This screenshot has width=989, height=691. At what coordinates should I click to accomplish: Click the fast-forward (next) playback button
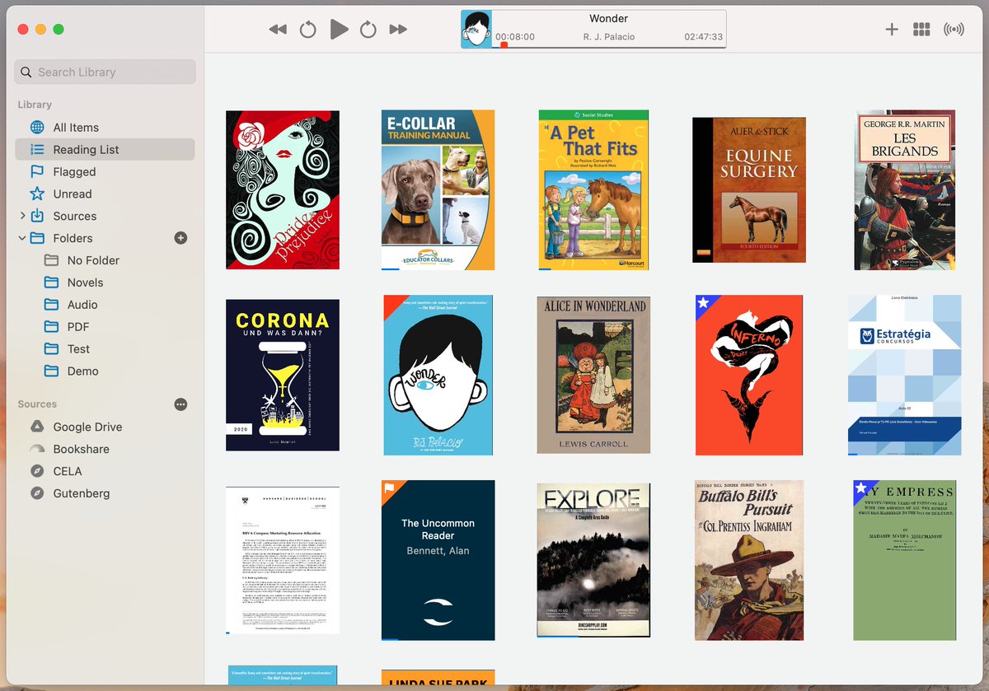click(x=398, y=30)
